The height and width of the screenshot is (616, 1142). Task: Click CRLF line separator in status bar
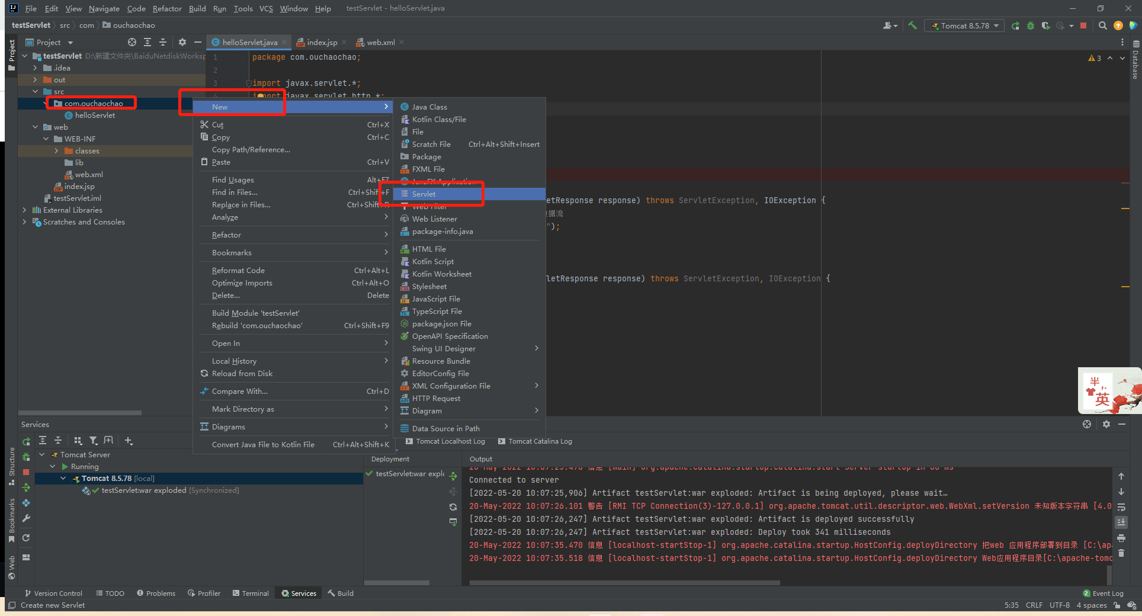point(1034,605)
